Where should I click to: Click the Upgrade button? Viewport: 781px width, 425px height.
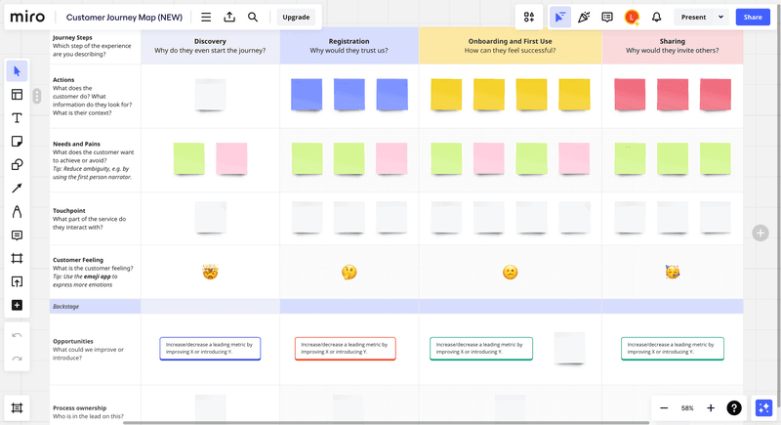tap(296, 17)
